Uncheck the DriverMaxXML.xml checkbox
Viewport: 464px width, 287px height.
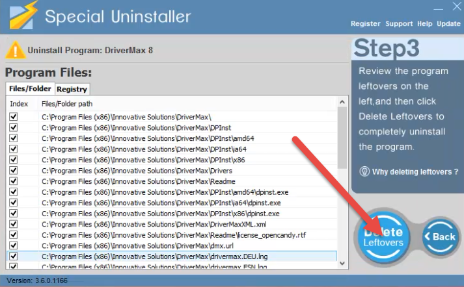[x=13, y=224]
